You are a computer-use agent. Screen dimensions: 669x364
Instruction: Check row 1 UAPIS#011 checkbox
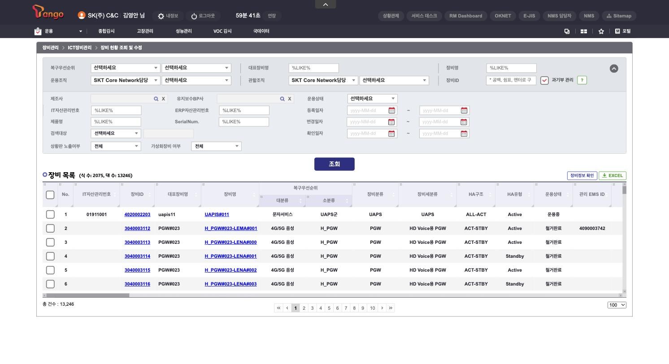(x=50, y=214)
